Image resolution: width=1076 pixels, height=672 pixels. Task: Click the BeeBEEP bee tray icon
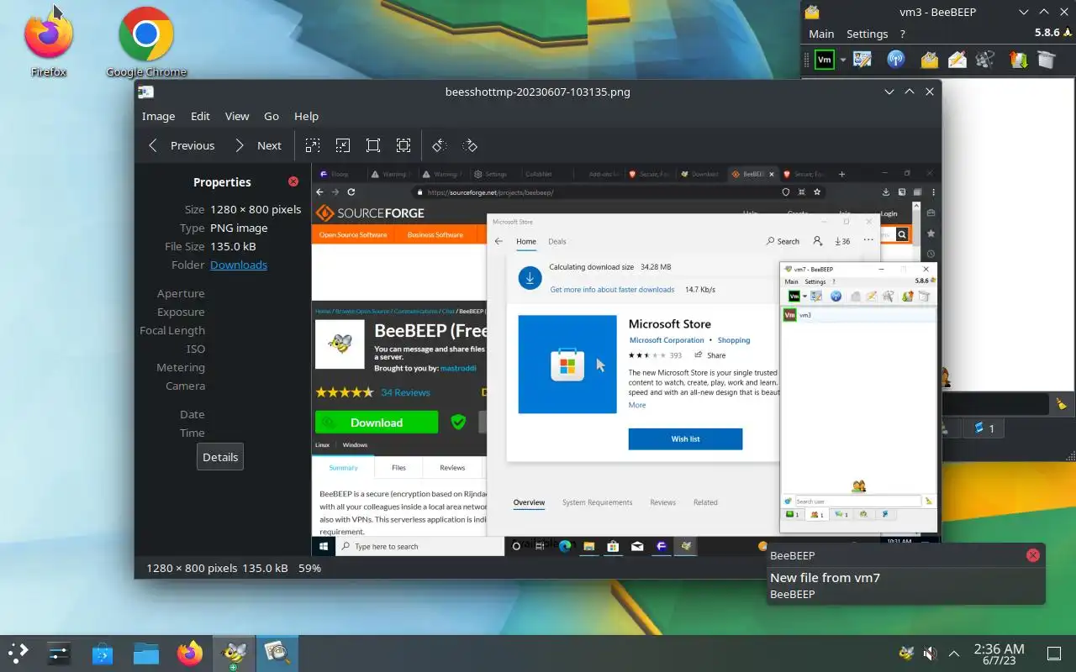(x=906, y=653)
